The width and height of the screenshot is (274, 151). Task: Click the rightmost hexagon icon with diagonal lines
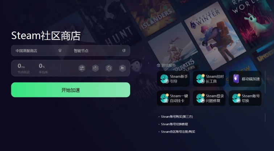click(x=123, y=68)
